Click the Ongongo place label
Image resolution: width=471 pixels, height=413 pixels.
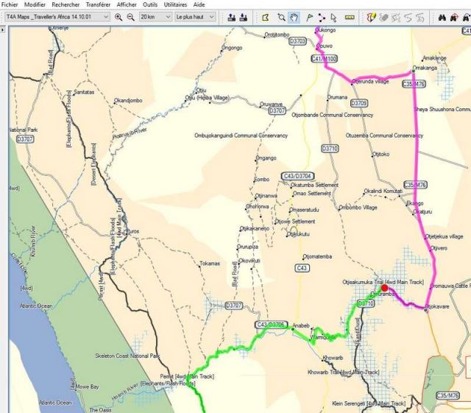232,48
